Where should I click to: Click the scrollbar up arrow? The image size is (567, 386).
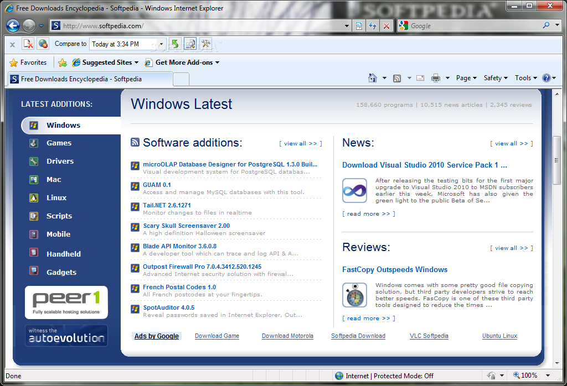coord(556,94)
